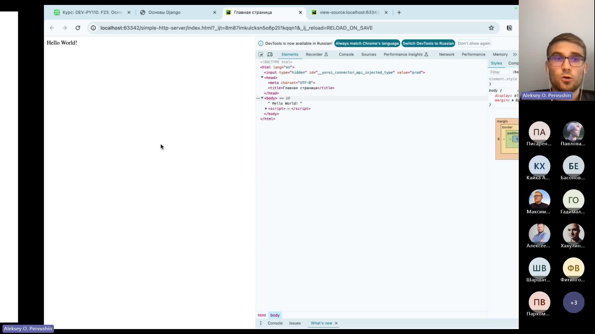The image size is (595, 334).
Task: Click the Hello World! page text
Action: coord(62,43)
